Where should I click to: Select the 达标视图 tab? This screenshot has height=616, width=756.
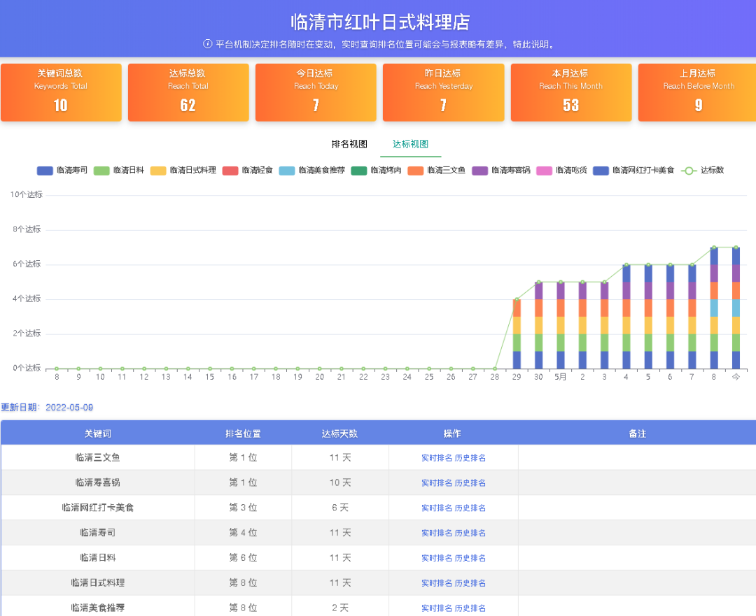point(410,144)
